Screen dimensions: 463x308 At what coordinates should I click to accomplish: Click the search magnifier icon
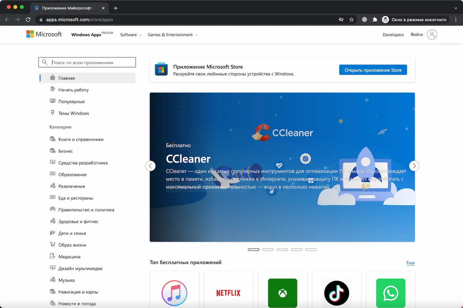45,62
